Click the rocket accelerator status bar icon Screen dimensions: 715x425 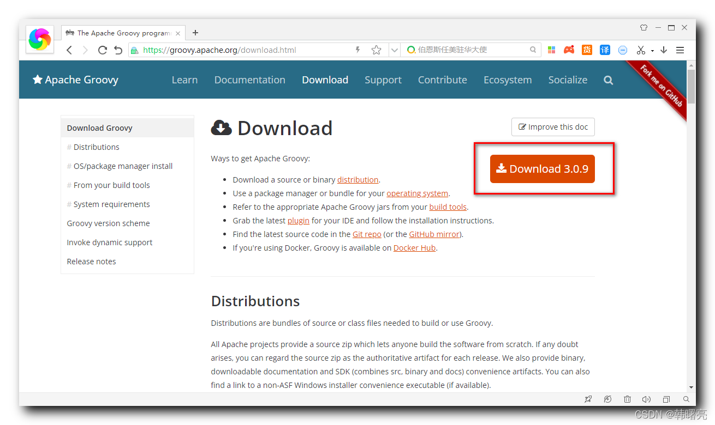(588, 399)
